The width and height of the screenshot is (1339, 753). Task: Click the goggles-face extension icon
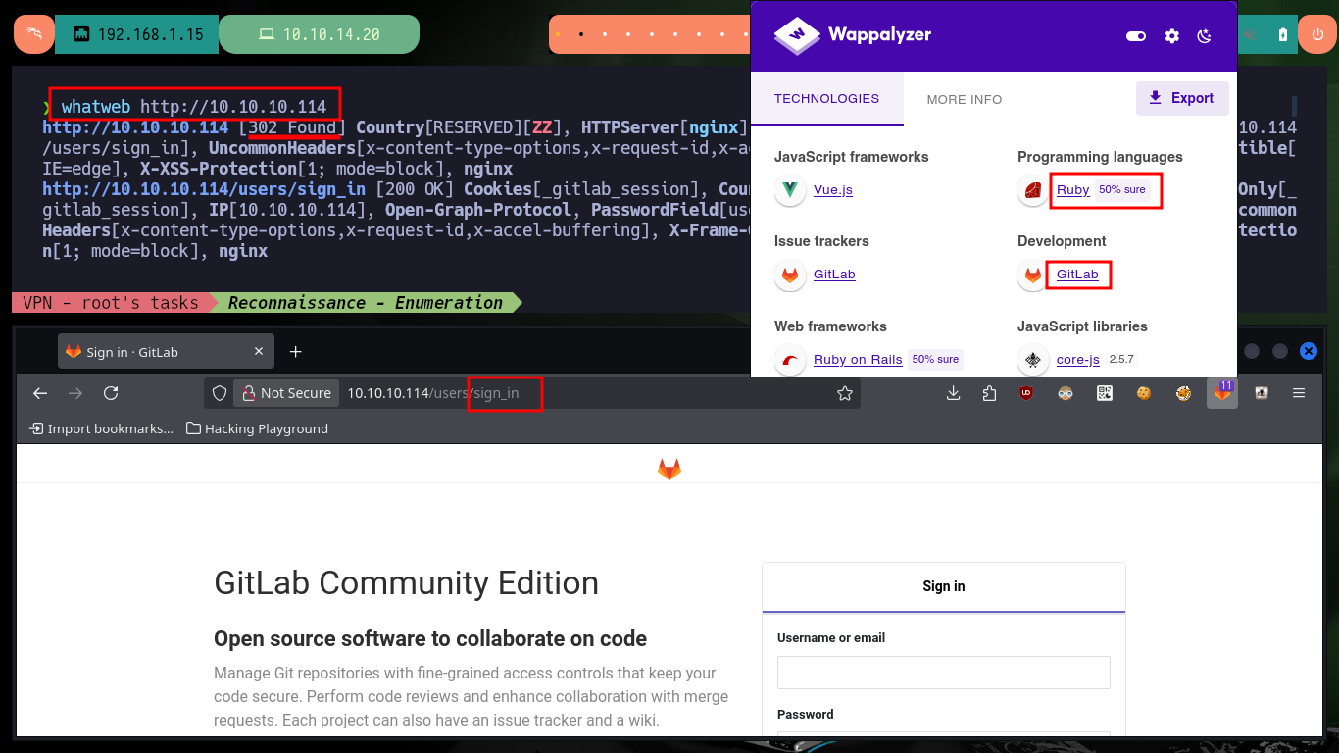1066,393
